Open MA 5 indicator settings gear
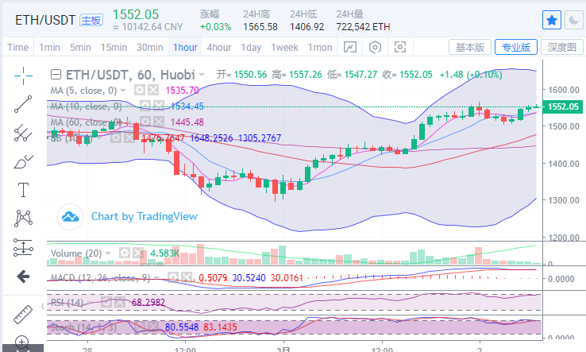This screenshot has height=352, width=586. [140, 90]
